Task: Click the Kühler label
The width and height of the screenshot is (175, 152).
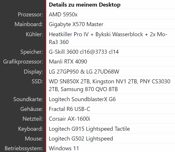Action: click(x=34, y=34)
